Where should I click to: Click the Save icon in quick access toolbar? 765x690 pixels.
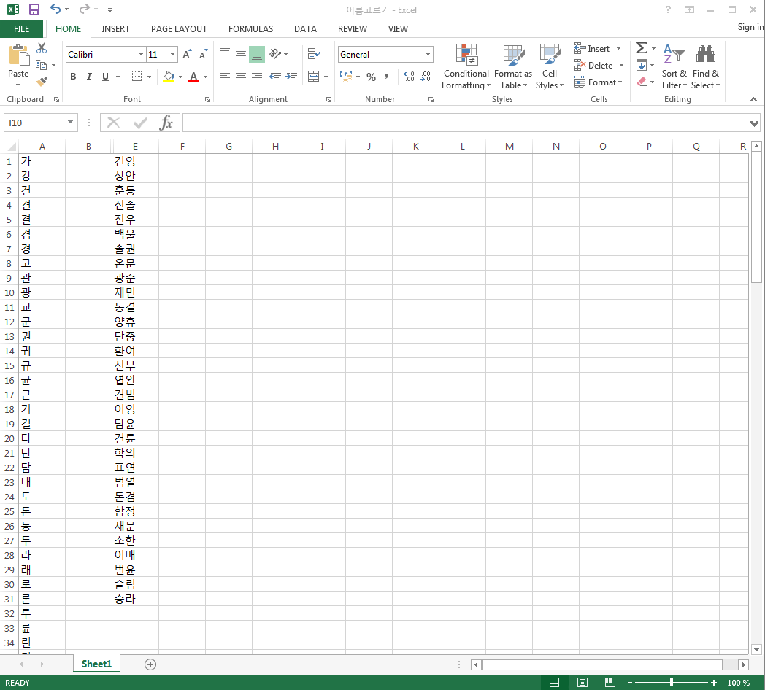pos(34,9)
